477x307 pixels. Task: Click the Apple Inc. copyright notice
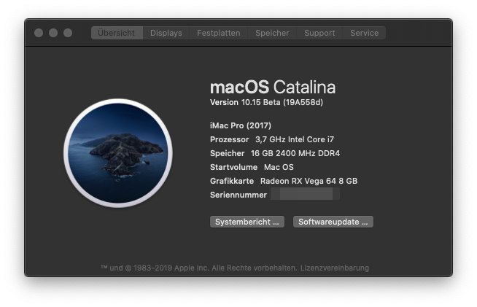(199, 268)
